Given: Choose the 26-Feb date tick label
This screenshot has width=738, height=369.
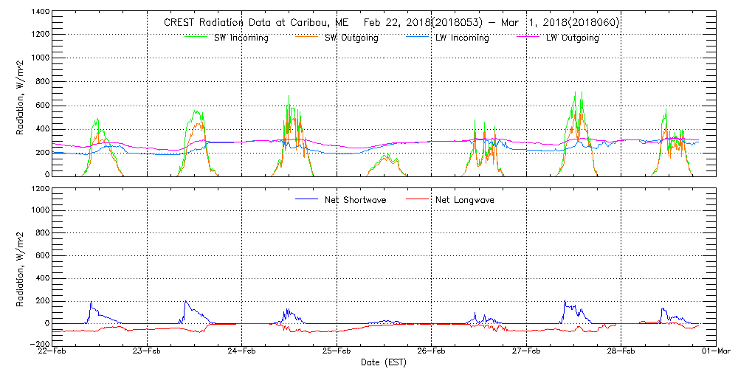Looking at the screenshot, I should click(x=431, y=353).
